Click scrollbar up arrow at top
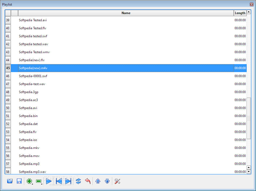 pyautogui.click(x=249, y=12)
